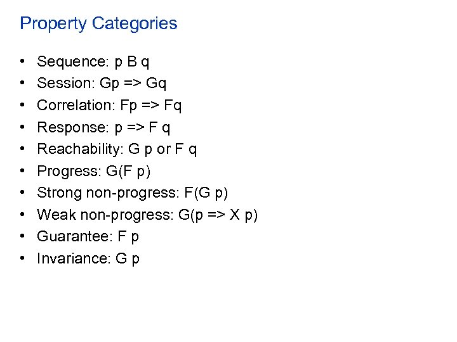Select the Weak non-progress: G(p => X p) text
This screenshot has height=342, width=457.
[x=147, y=215]
